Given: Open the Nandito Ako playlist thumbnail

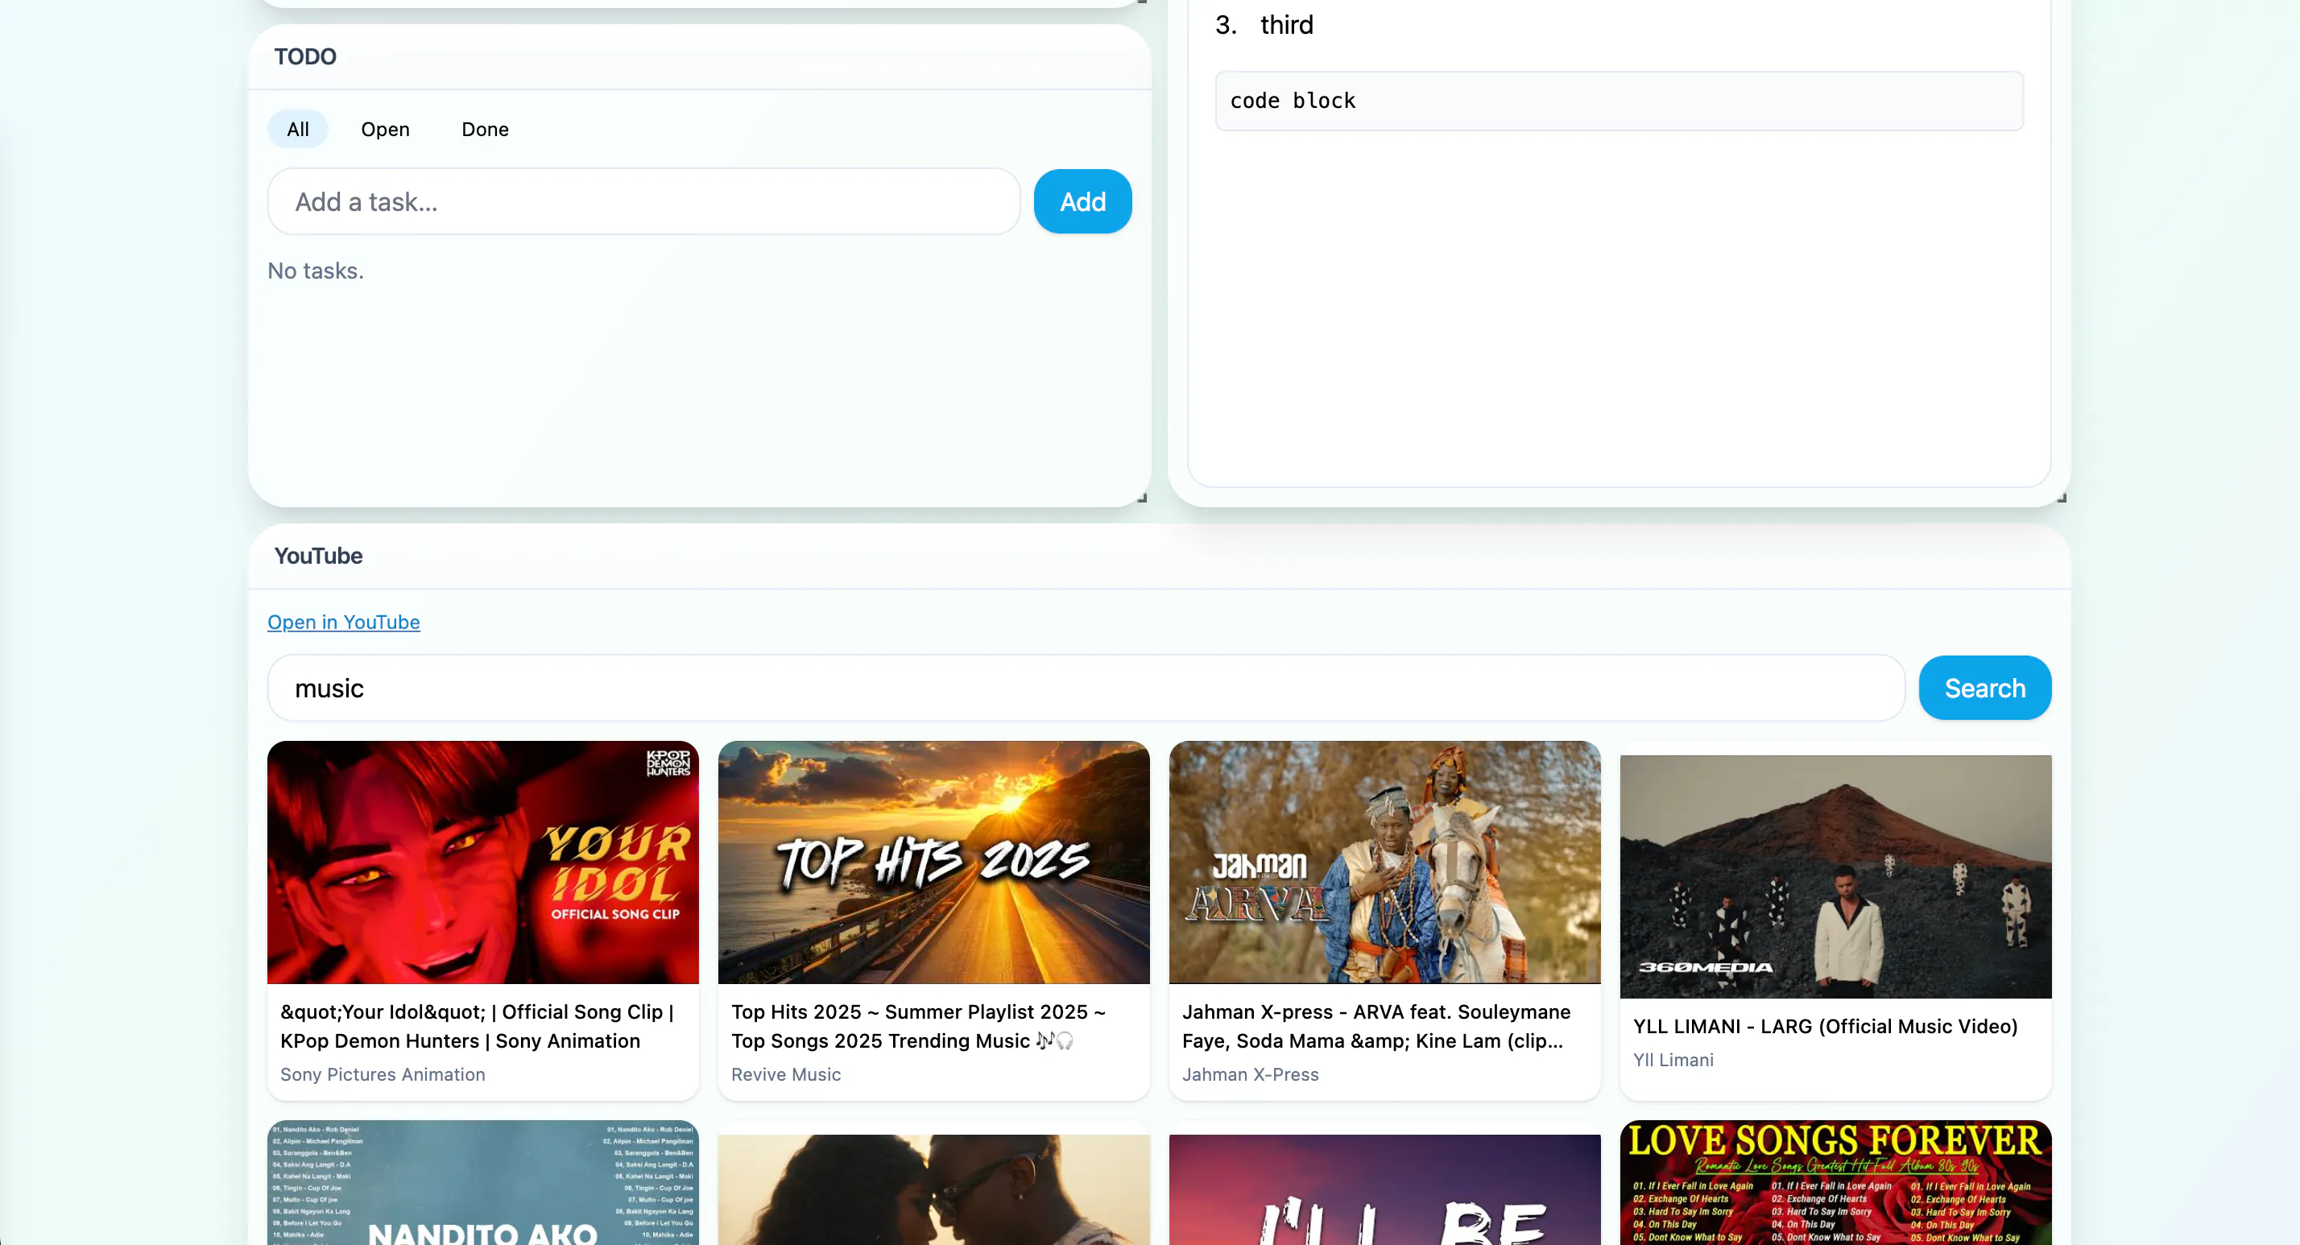Looking at the screenshot, I should pos(483,1182).
